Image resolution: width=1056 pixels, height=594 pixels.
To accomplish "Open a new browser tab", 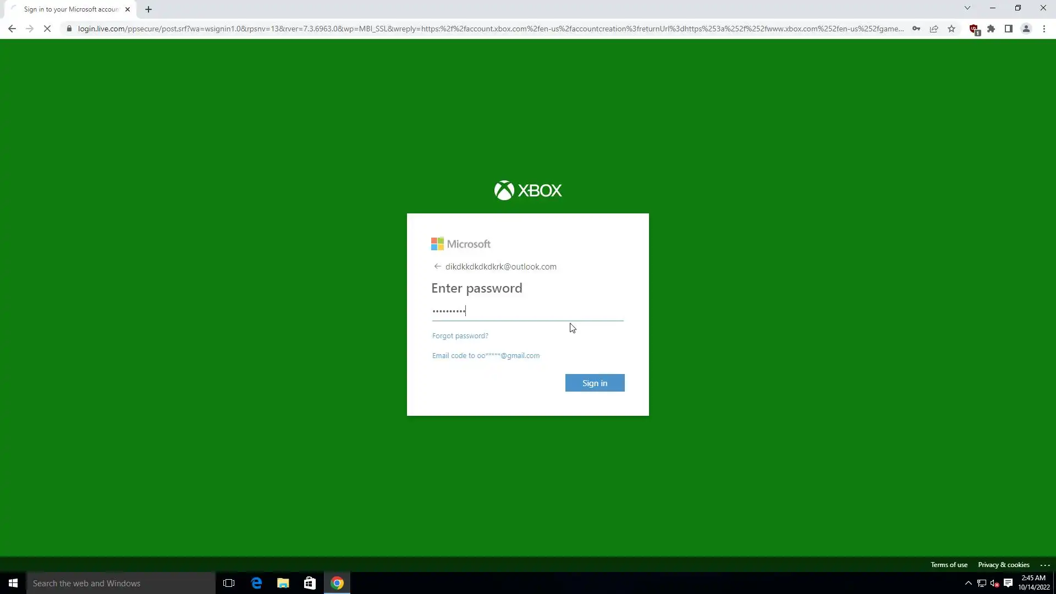I will click(148, 9).
